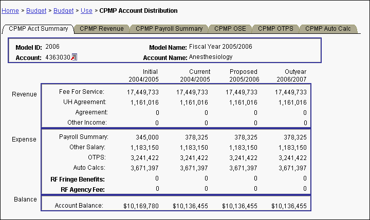The height and width of the screenshot is (220, 370).
Task: Click the RF Fringe Benefits row label
Action: click(83, 179)
